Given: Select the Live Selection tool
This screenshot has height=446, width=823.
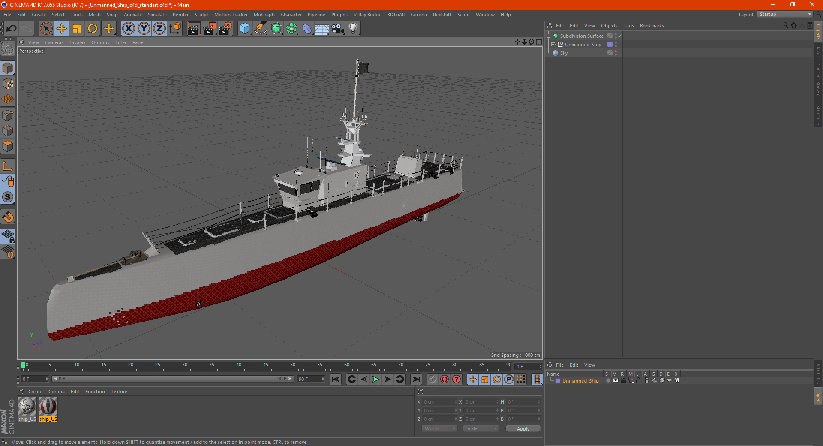Looking at the screenshot, I should coord(46,29).
